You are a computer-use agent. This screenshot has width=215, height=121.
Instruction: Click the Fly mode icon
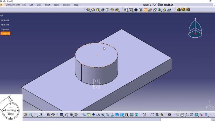click(x=84, y=115)
